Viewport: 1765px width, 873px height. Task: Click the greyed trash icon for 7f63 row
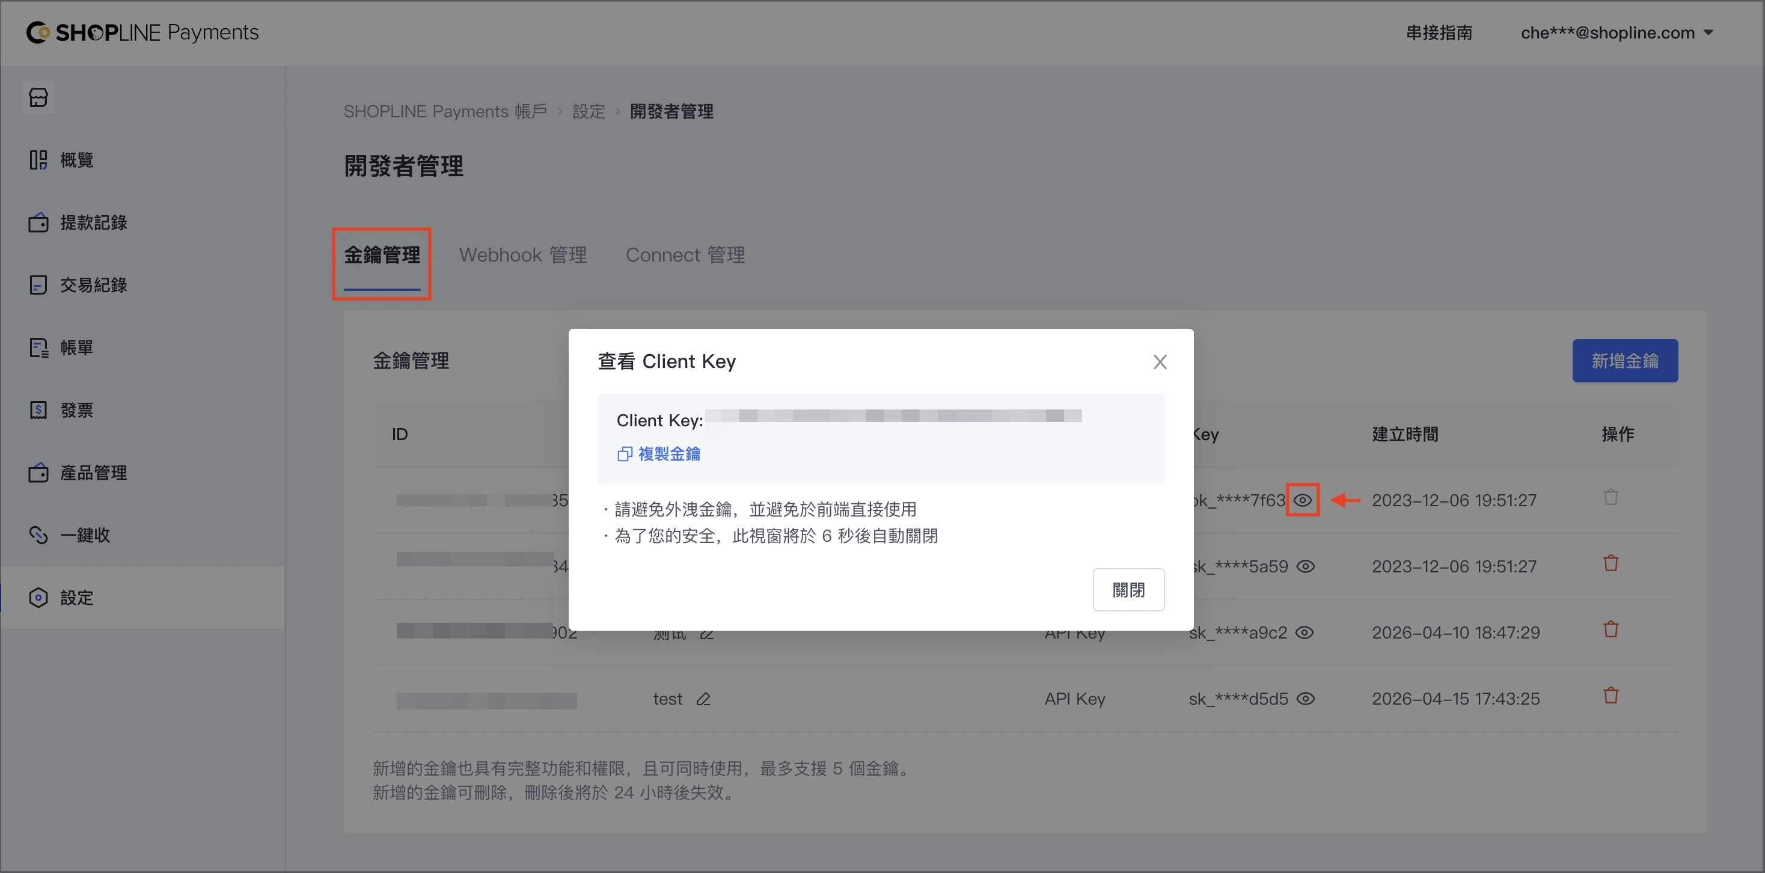1611,497
